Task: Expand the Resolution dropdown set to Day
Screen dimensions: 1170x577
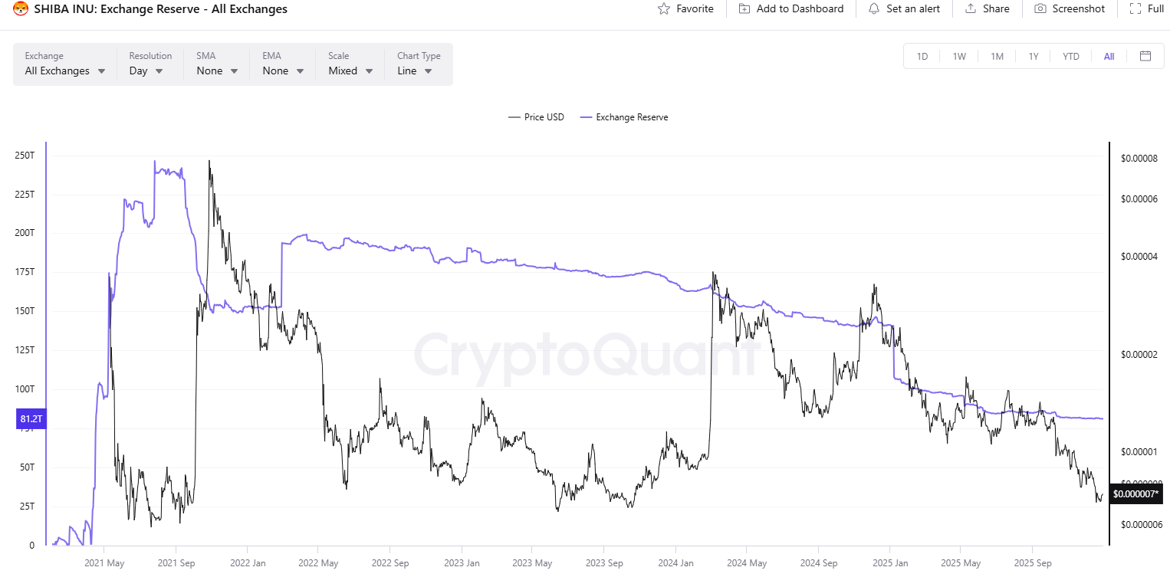Action: pyautogui.click(x=143, y=70)
